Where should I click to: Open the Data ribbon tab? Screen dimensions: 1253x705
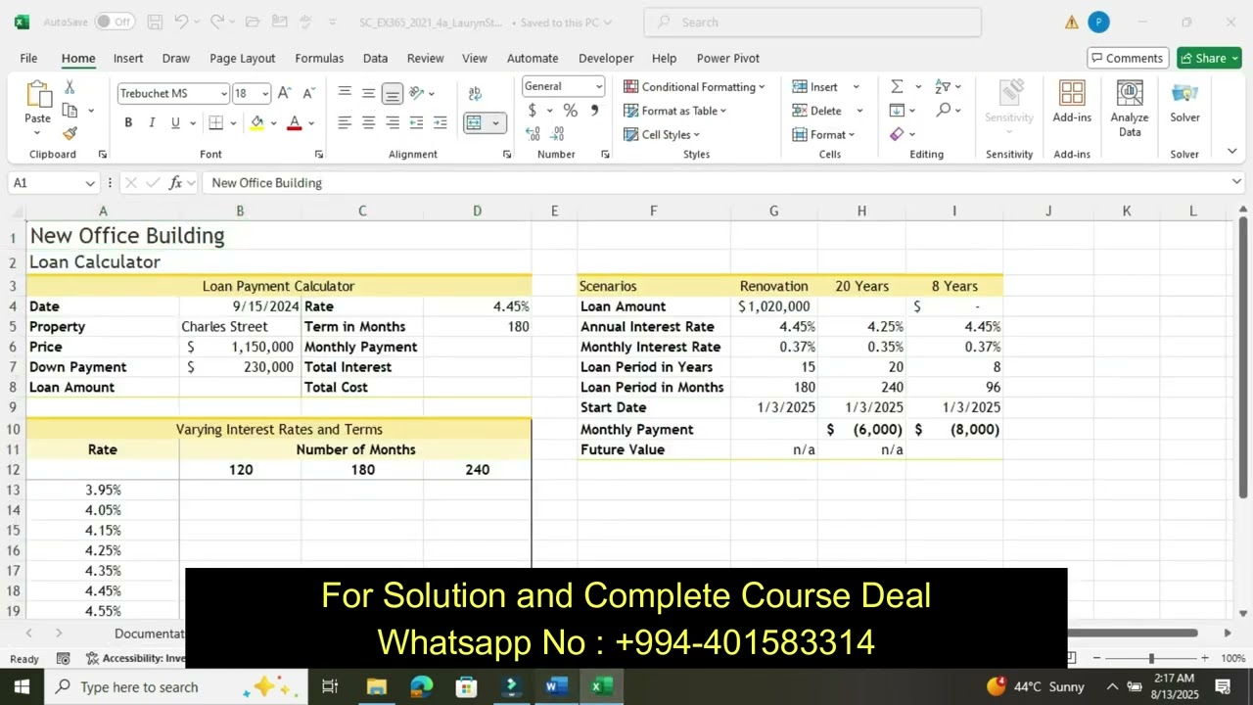(375, 58)
